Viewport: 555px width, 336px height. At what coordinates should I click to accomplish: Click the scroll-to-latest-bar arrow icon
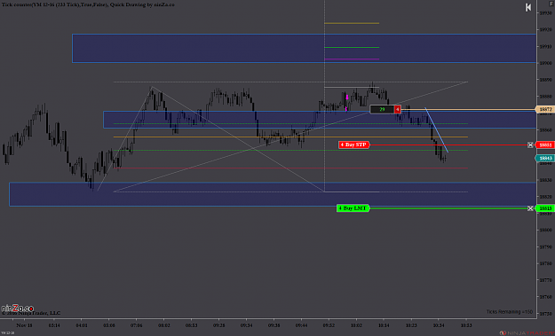tap(528, 7)
